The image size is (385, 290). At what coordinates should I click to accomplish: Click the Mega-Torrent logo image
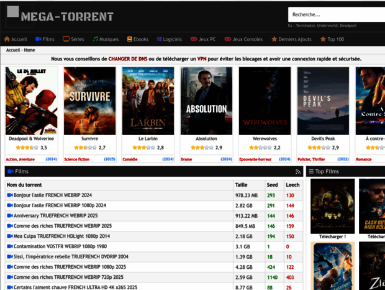tap(60, 16)
